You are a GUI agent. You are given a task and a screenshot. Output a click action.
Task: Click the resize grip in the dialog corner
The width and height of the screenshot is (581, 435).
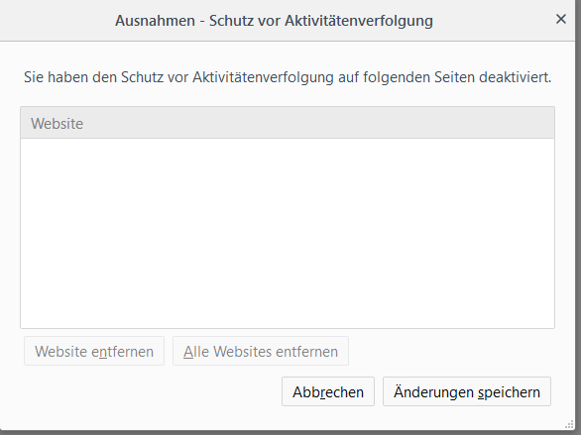(x=569, y=424)
